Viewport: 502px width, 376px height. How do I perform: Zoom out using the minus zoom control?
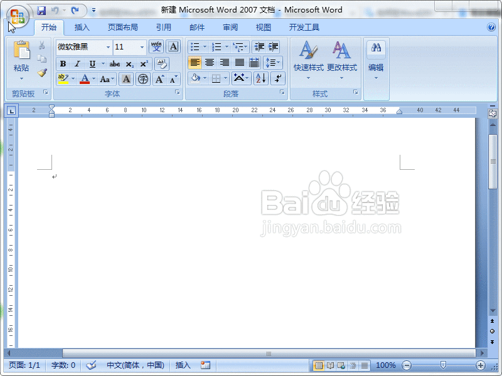(x=407, y=365)
